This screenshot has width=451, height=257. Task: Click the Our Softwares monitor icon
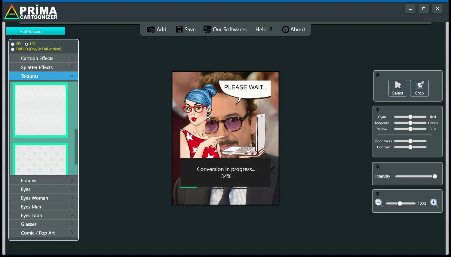pos(207,29)
